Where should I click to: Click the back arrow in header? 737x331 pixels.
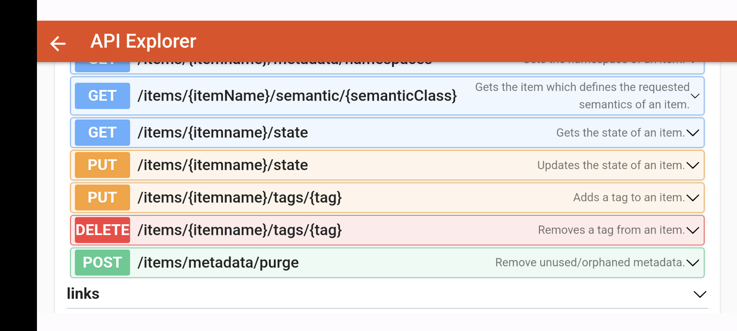[x=58, y=43]
